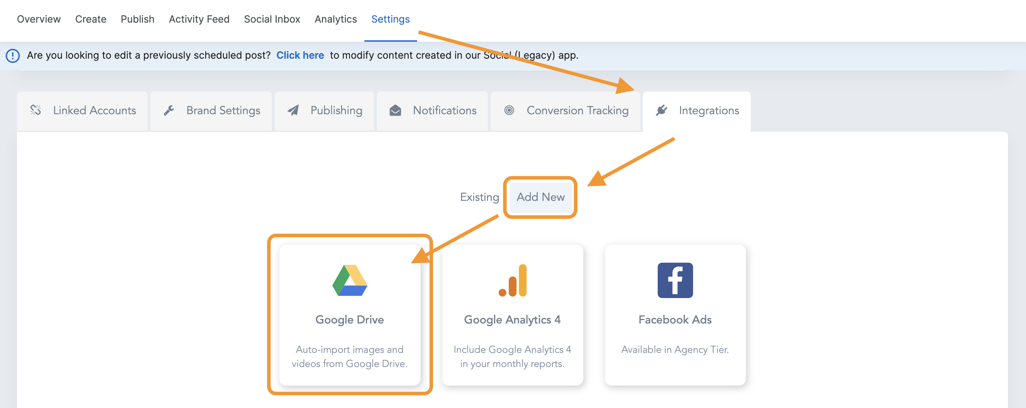
Task: Go to the Social Inbox section
Action: tap(272, 19)
